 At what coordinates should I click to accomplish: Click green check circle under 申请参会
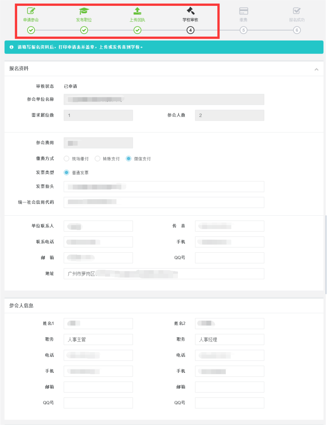click(31, 30)
